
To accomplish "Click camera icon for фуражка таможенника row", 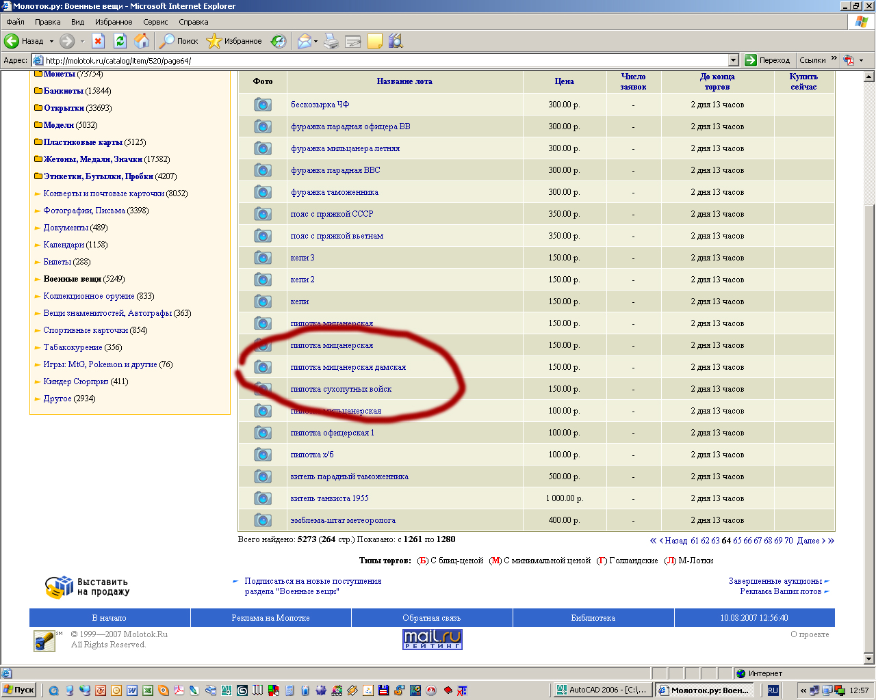I will click(x=263, y=192).
